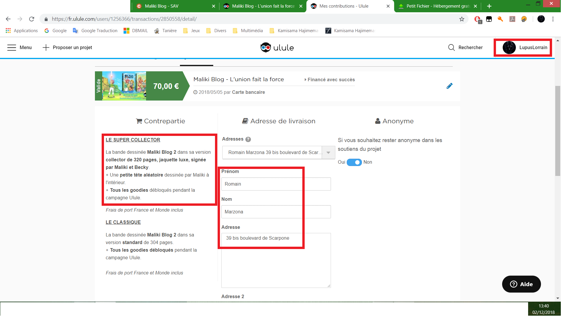The image size is (562, 318).
Task: Click the blue pencil edit icon
Action: pos(450,86)
